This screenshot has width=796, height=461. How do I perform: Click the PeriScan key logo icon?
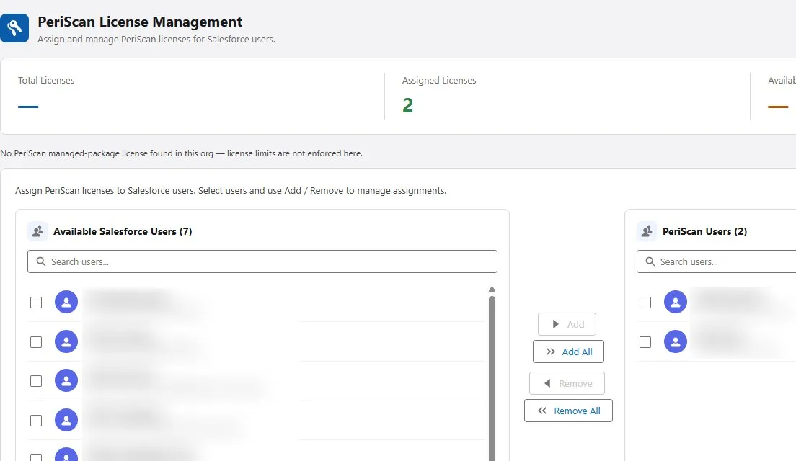(14, 28)
